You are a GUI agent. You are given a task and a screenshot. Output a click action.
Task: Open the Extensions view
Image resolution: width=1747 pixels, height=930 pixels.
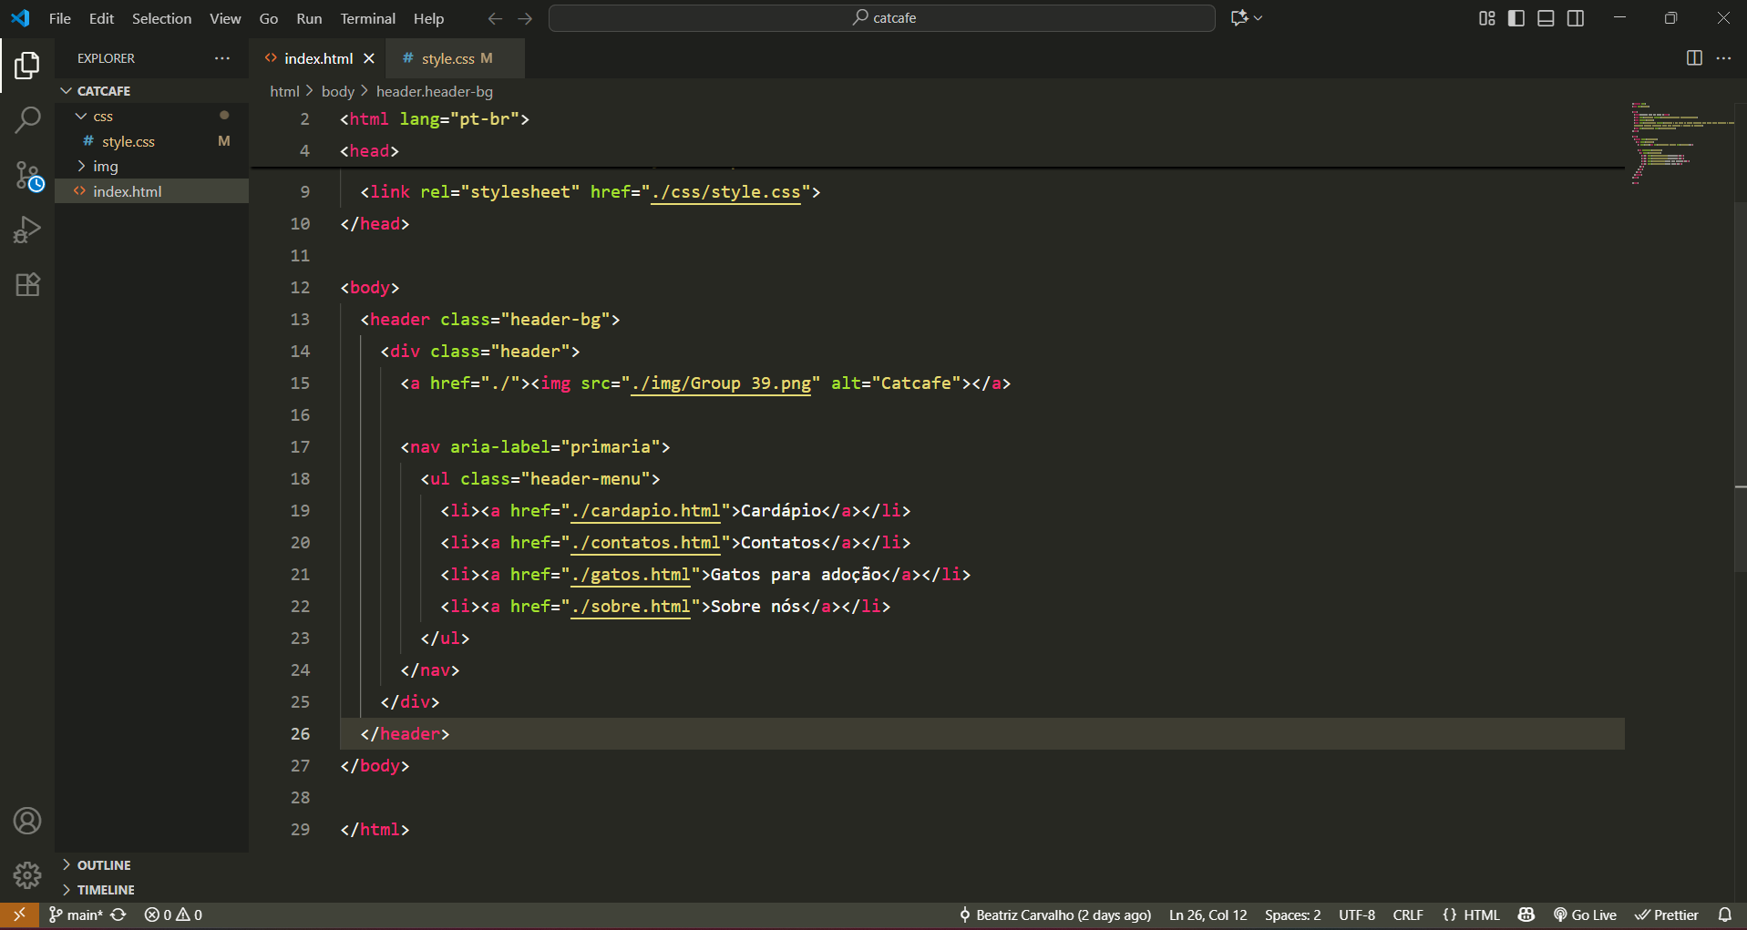pos(27,284)
